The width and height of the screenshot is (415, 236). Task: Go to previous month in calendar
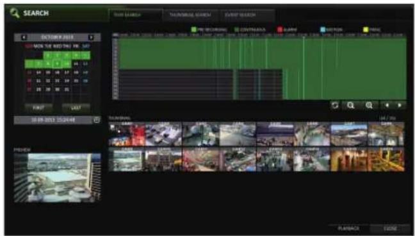[x=24, y=37]
